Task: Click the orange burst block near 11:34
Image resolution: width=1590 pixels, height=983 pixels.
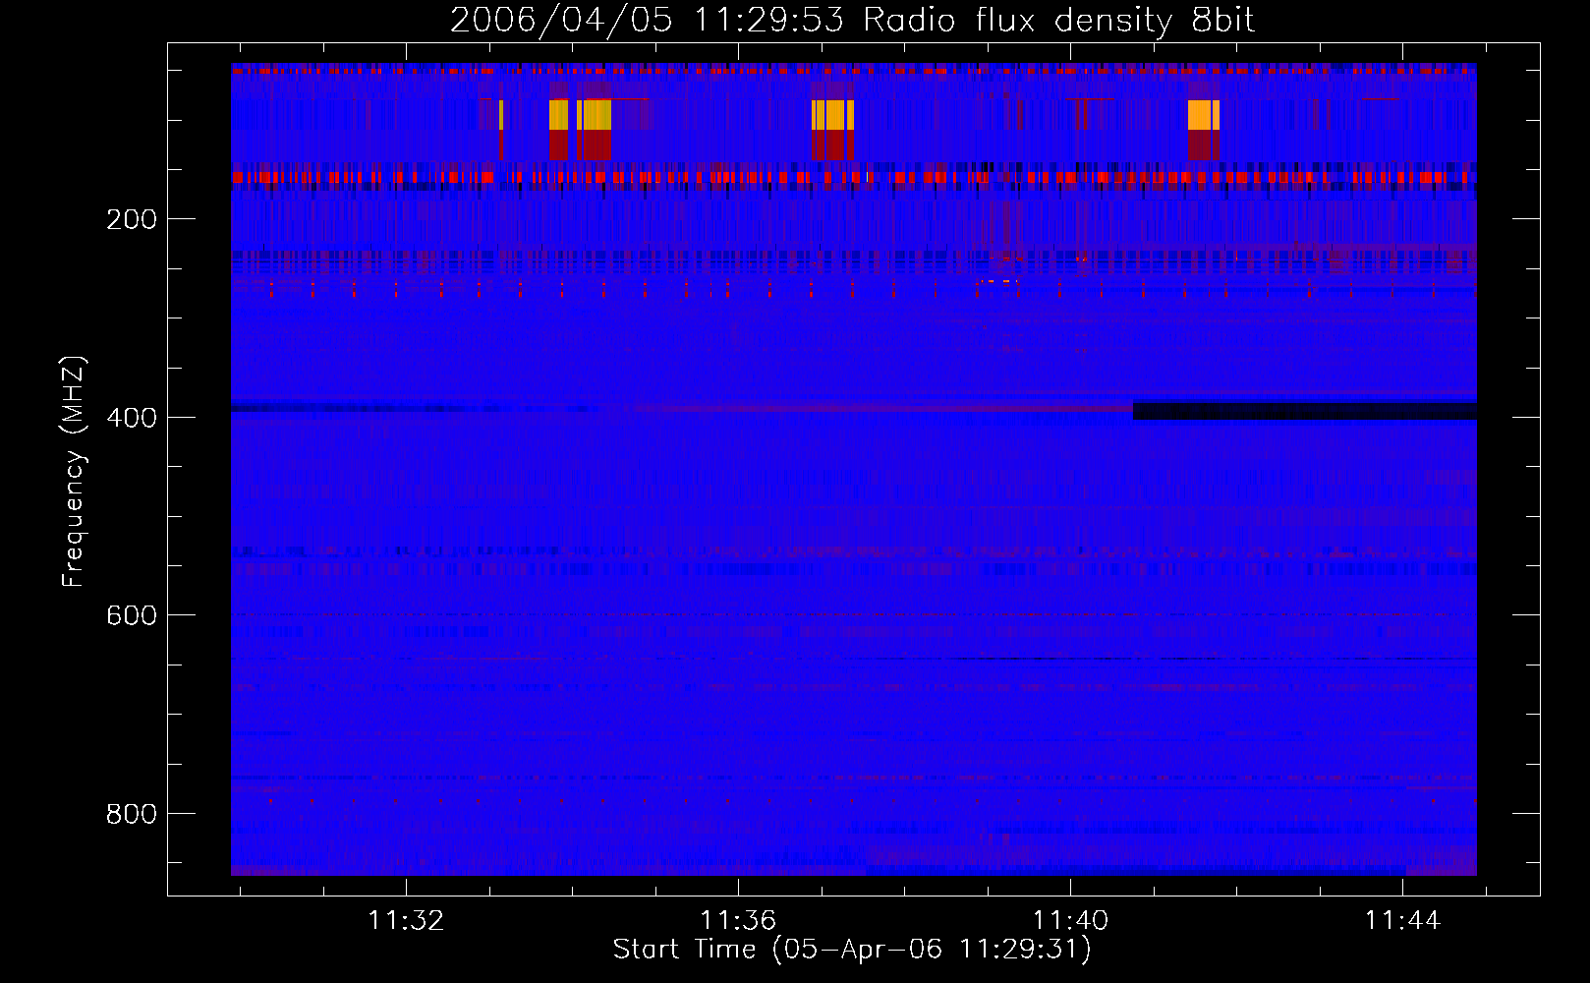Action: (x=580, y=115)
